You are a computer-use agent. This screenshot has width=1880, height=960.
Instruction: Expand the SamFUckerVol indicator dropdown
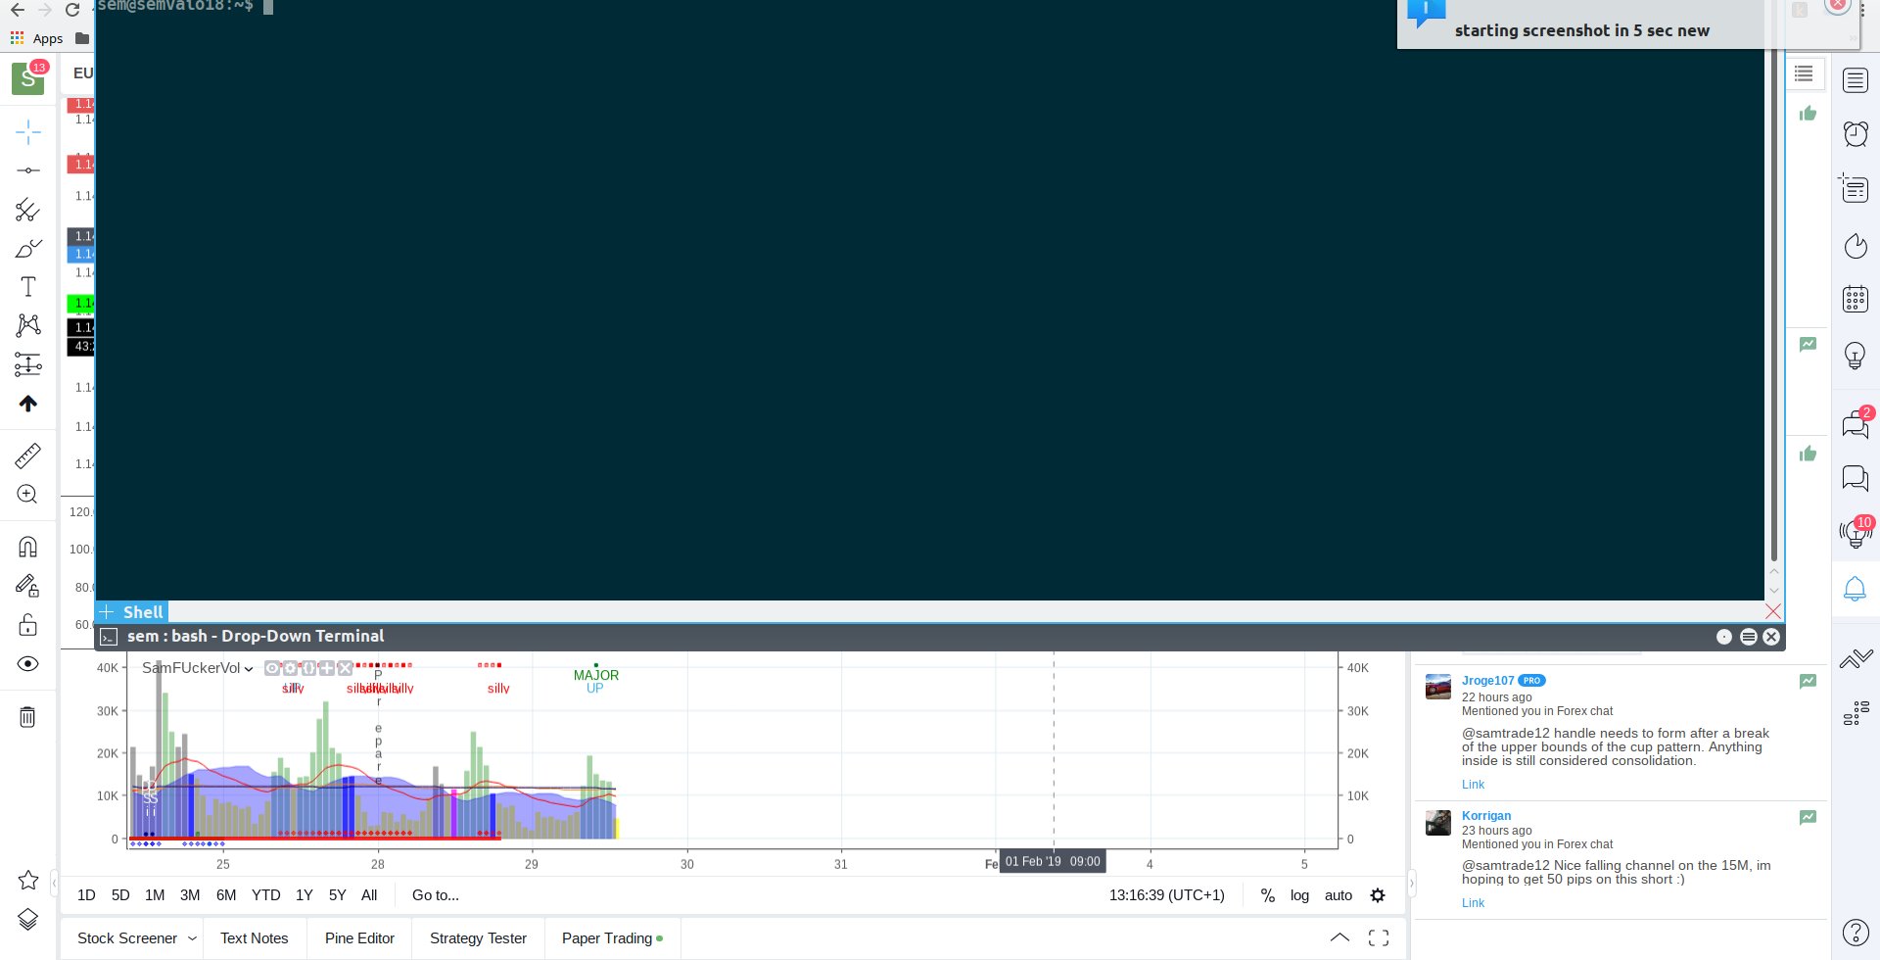[249, 669]
